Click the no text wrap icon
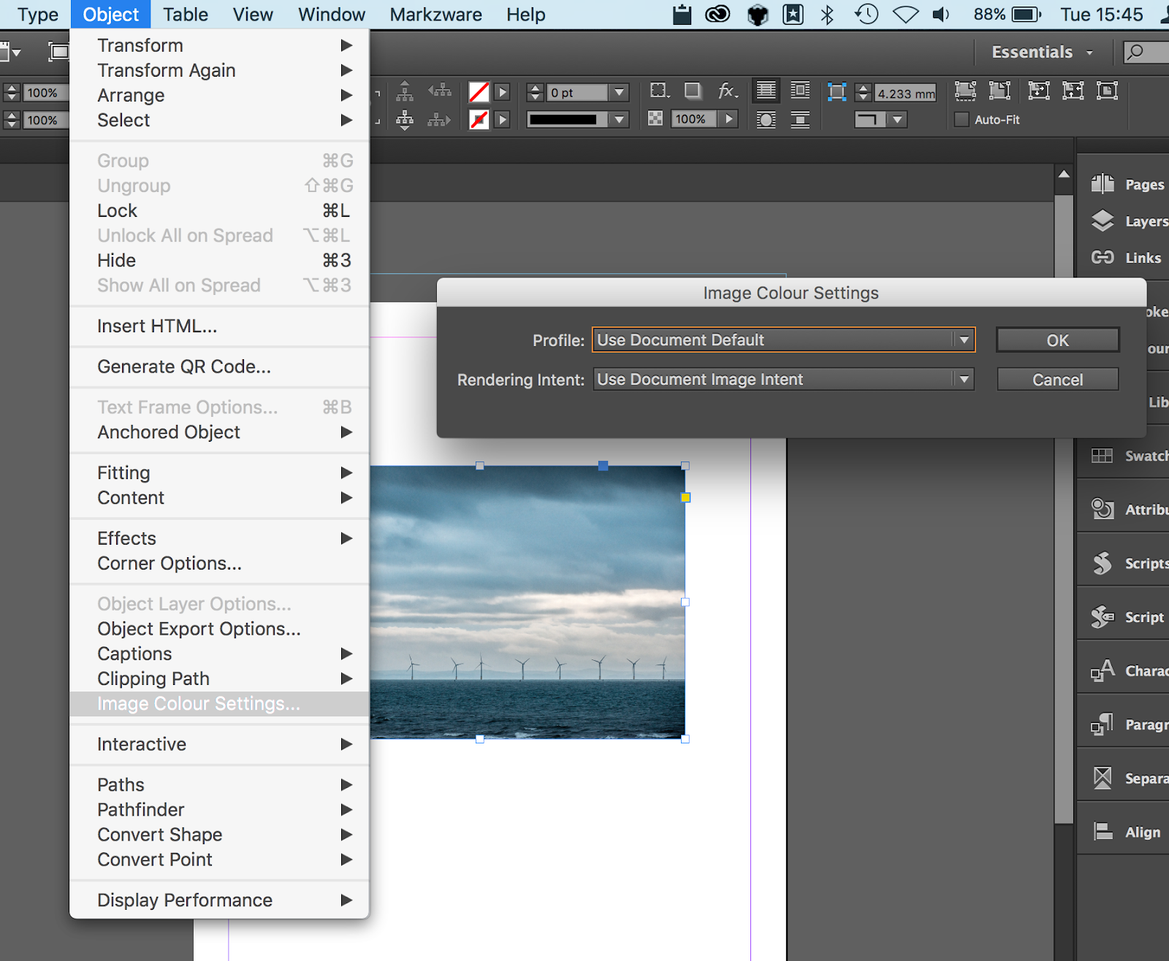The height and width of the screenshot is (961, 1169). click(766, 91)
